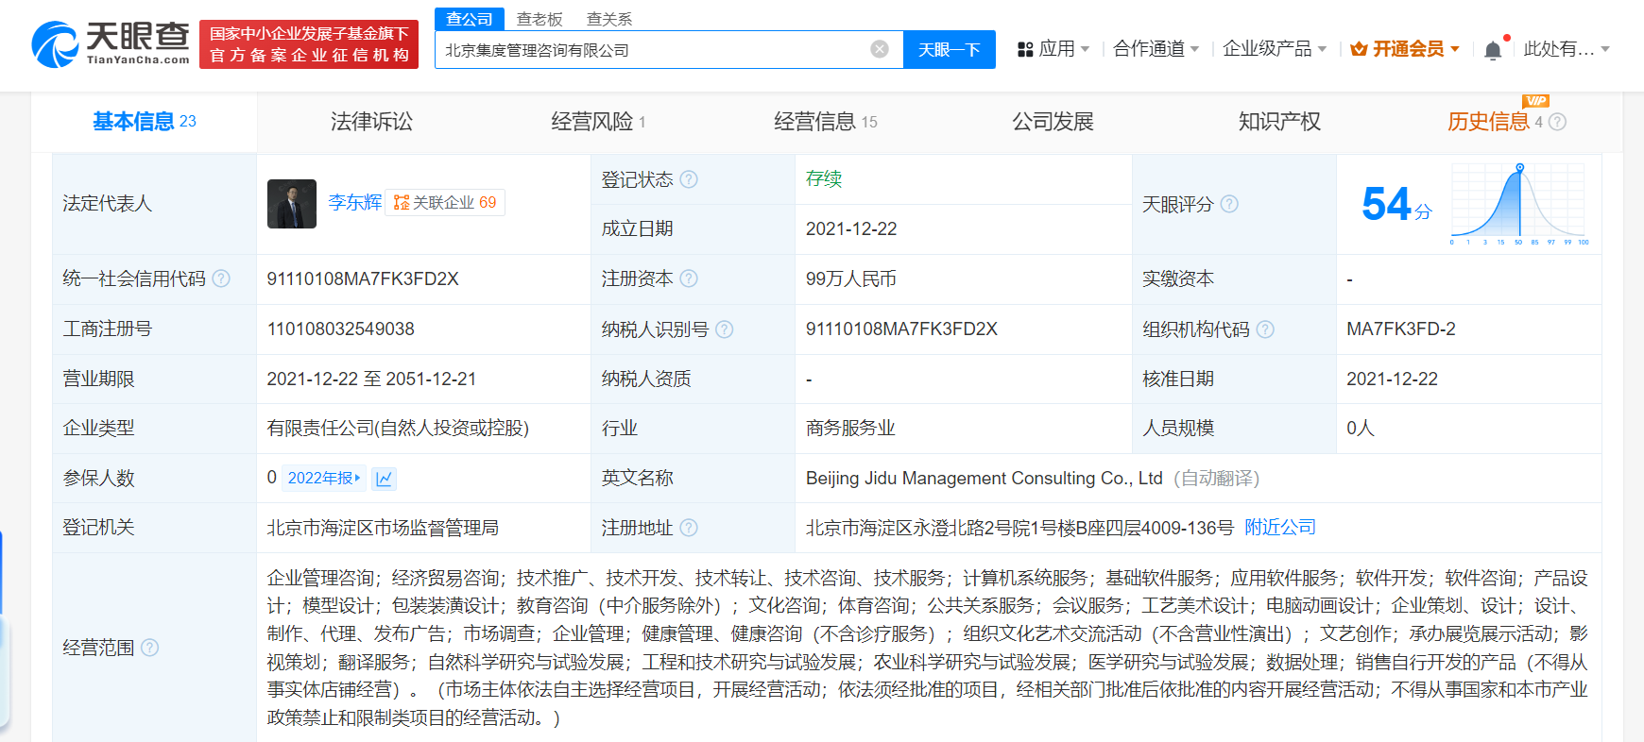Click help icon next to 经营范围

pyautogui.click(x=149, y=648)
